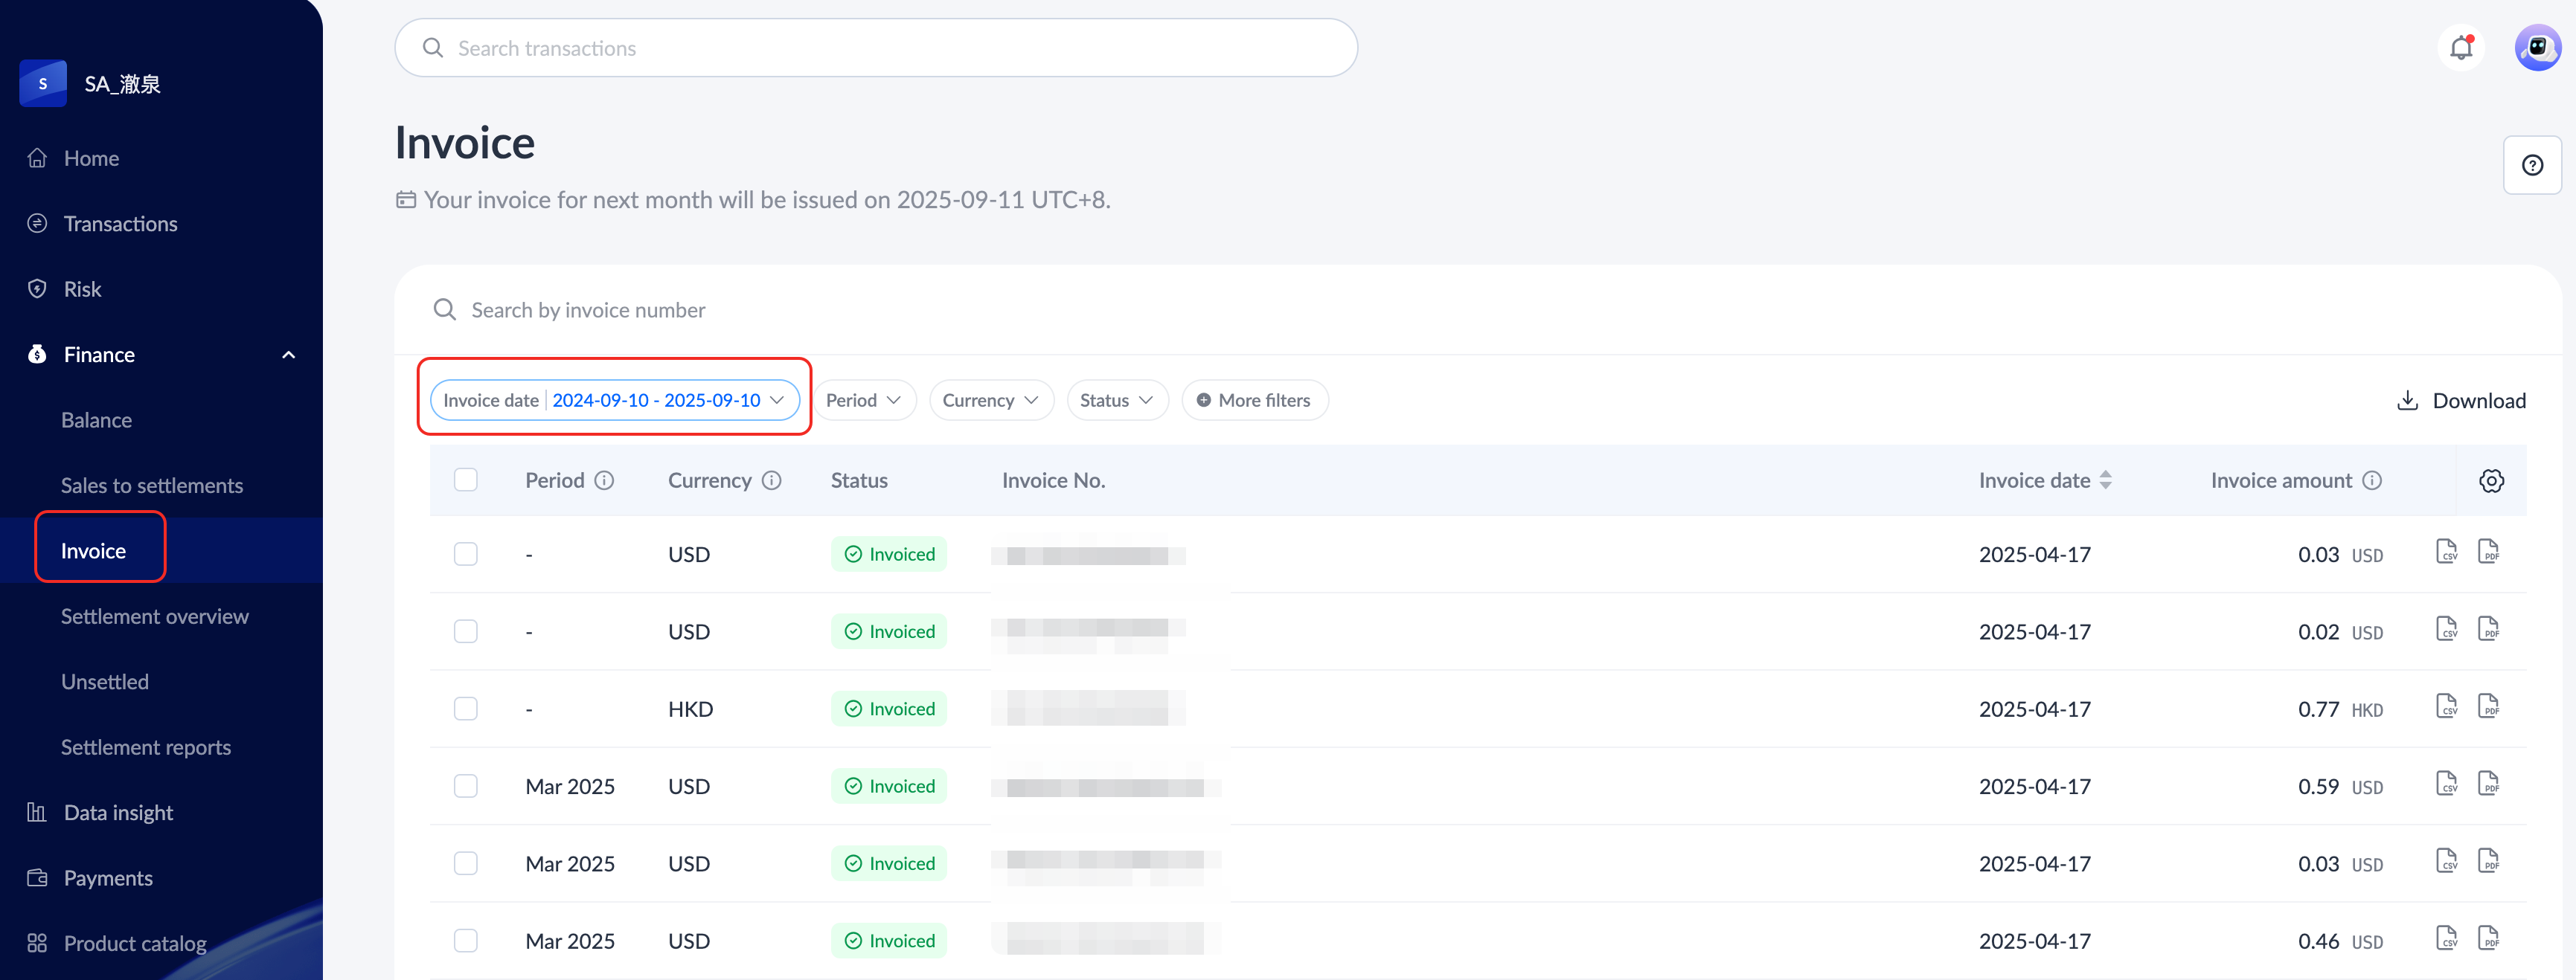This screenshot has width=2576, height=980.
Task: Click the Period column info icon
Action: click(604, 480)
